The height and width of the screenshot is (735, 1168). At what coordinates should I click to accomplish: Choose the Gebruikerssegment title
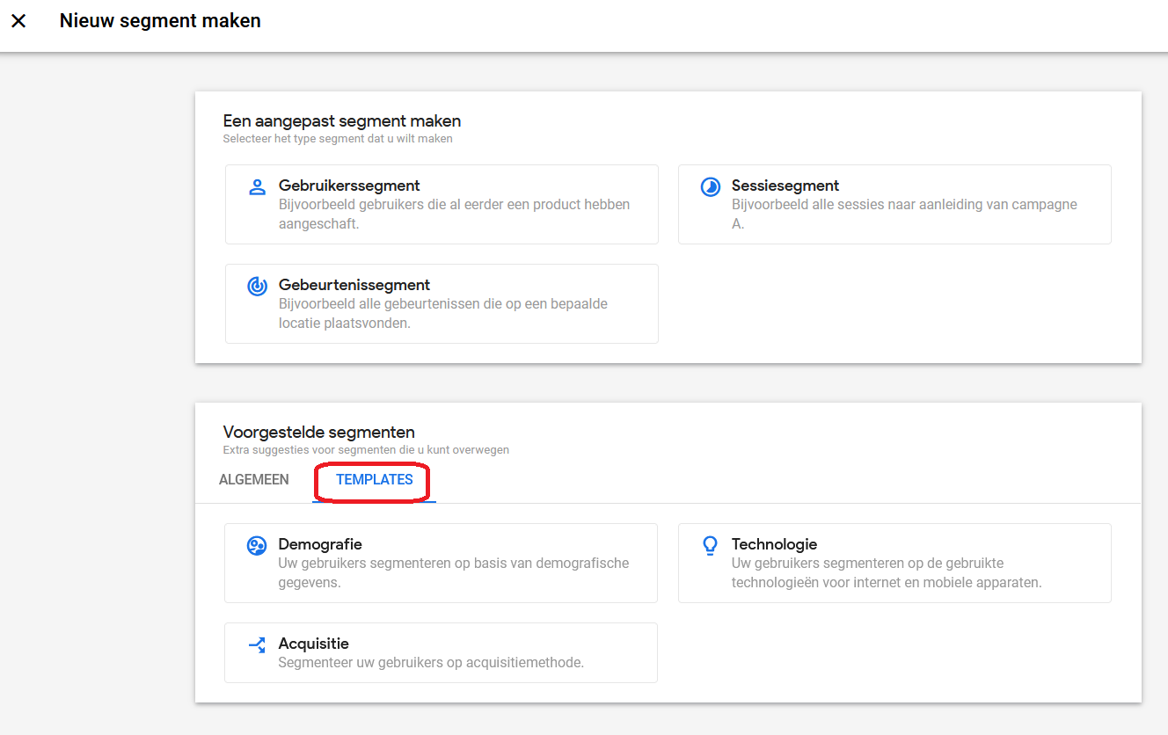coord(349,186)
